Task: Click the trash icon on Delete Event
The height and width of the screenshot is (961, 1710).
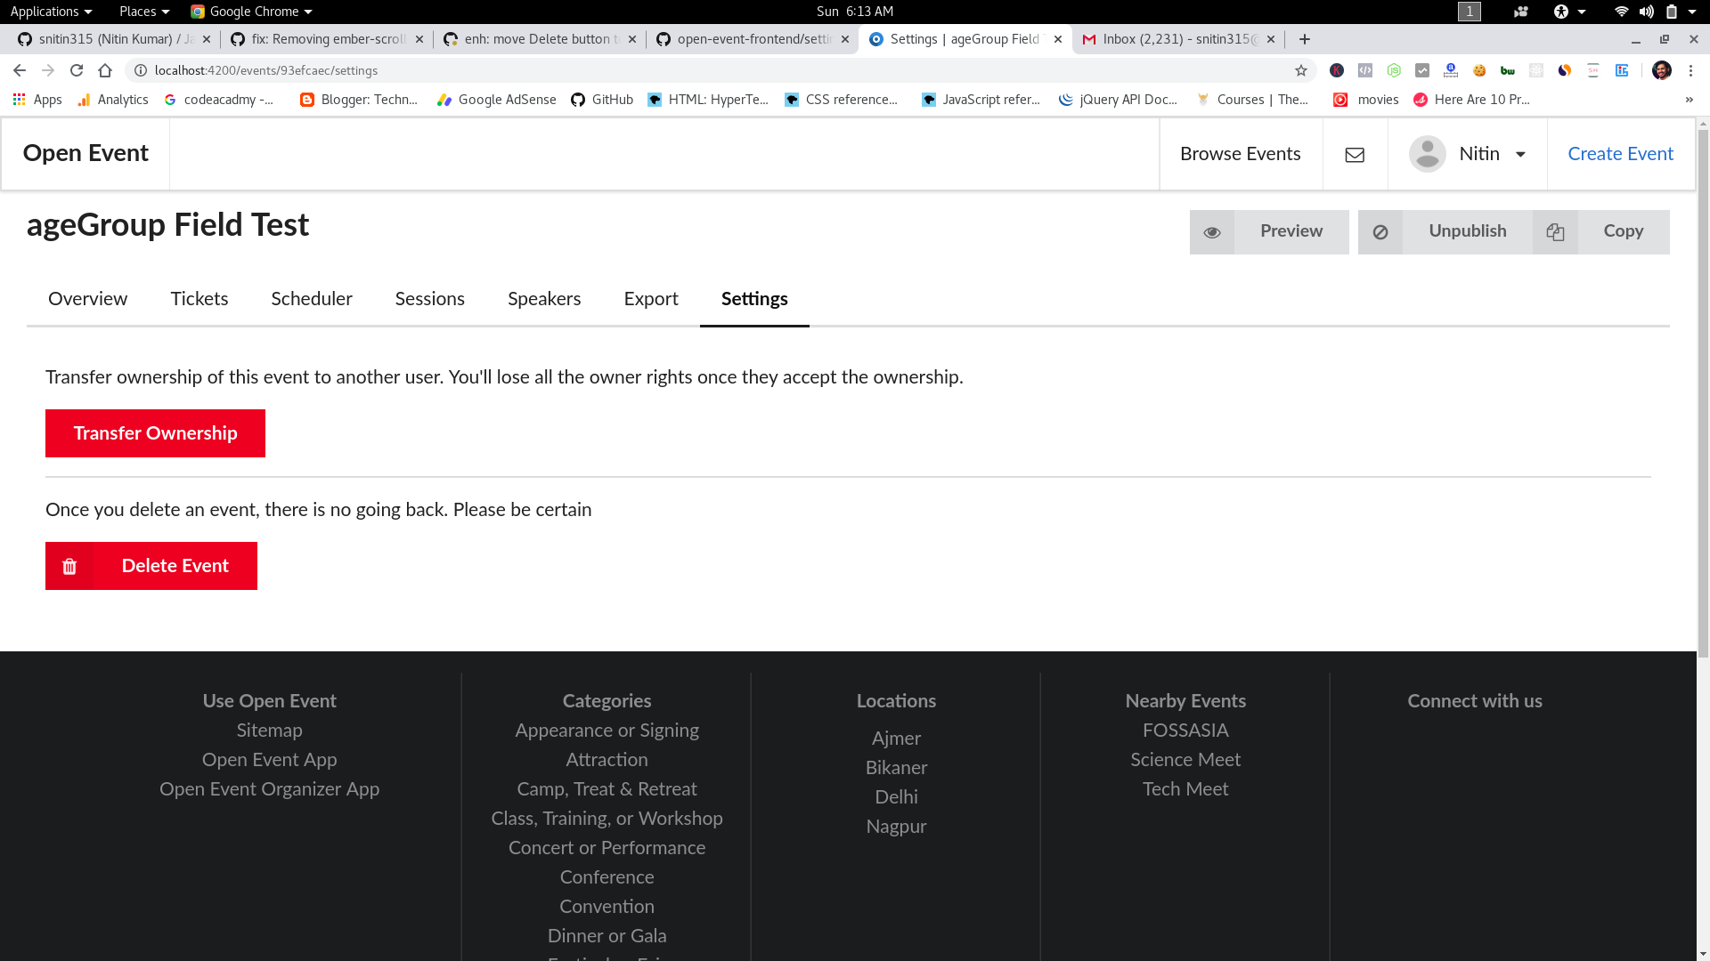Action: [x=69, y=567]
